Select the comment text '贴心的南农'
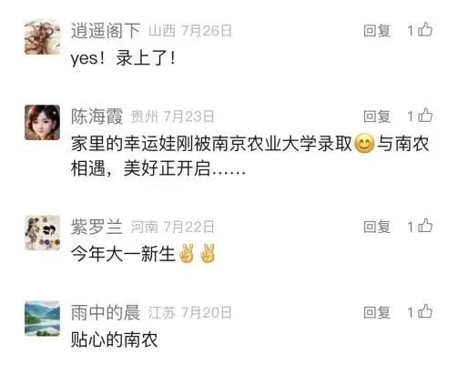 tap(114, 340)
